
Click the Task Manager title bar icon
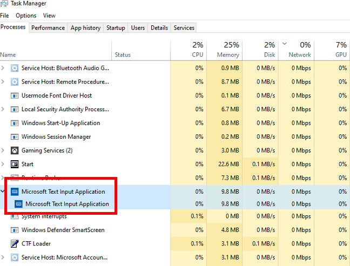(4, 3)
